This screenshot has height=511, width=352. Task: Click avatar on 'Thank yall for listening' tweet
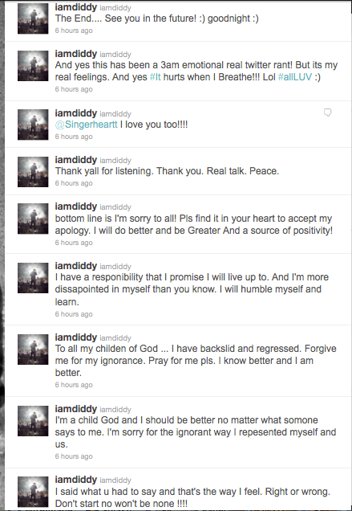(x=33, y=172)
